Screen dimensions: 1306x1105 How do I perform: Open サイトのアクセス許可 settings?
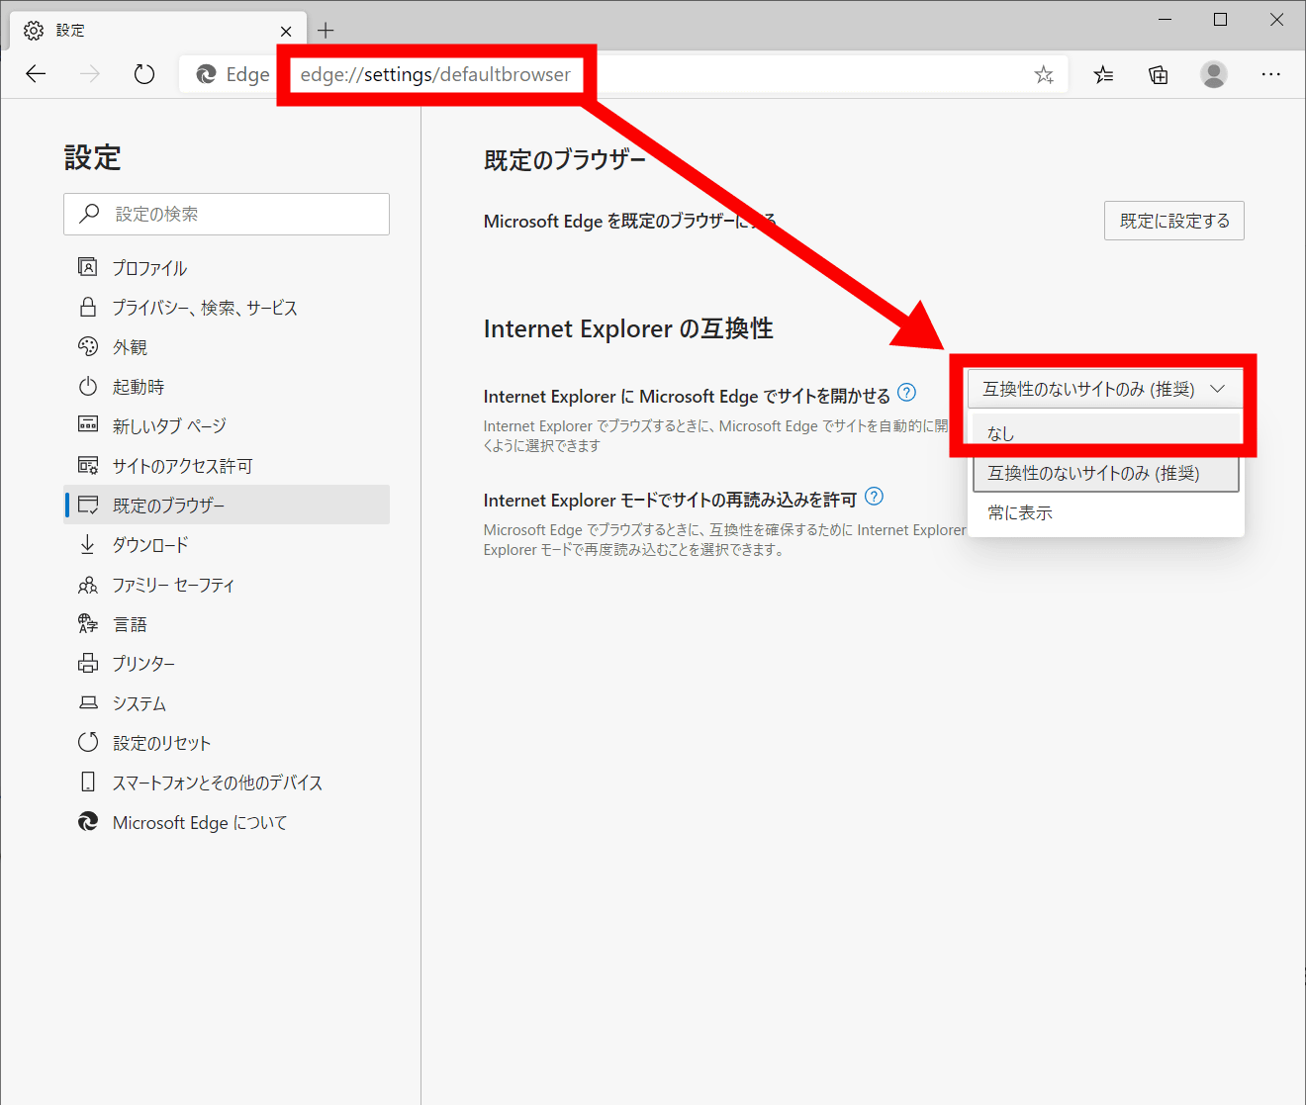(x=227, y=466)
